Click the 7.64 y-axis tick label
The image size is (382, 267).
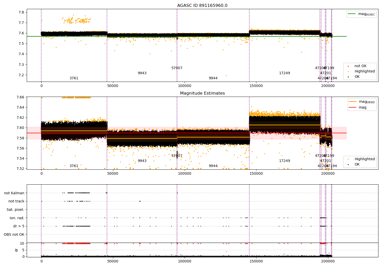20,107
